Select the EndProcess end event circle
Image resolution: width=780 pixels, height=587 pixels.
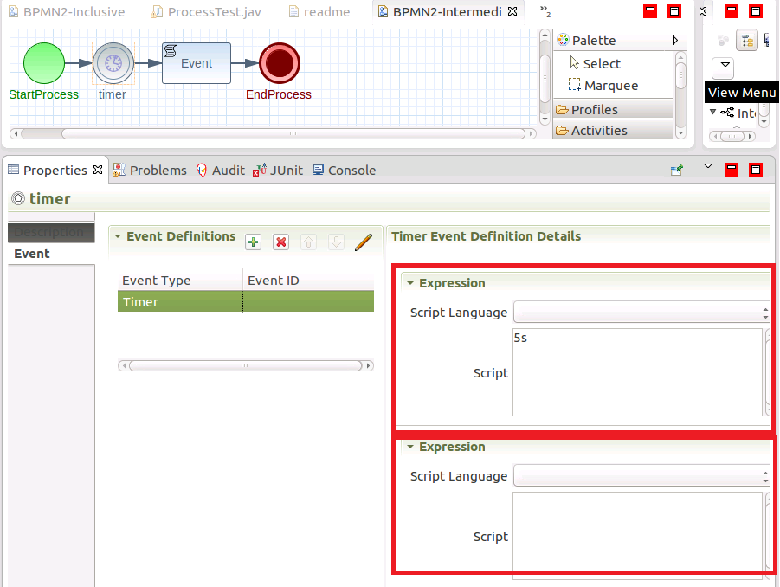click(x=279, y=62)
